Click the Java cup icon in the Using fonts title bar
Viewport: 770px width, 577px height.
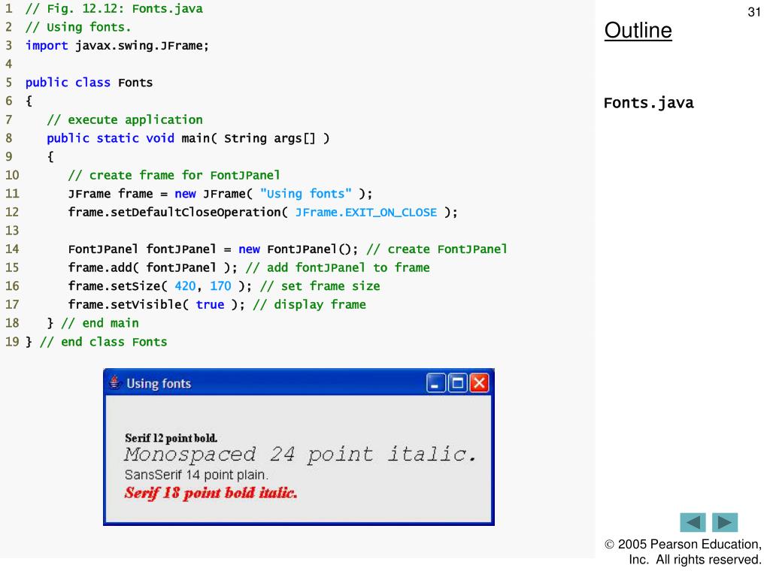coord(115,382)
